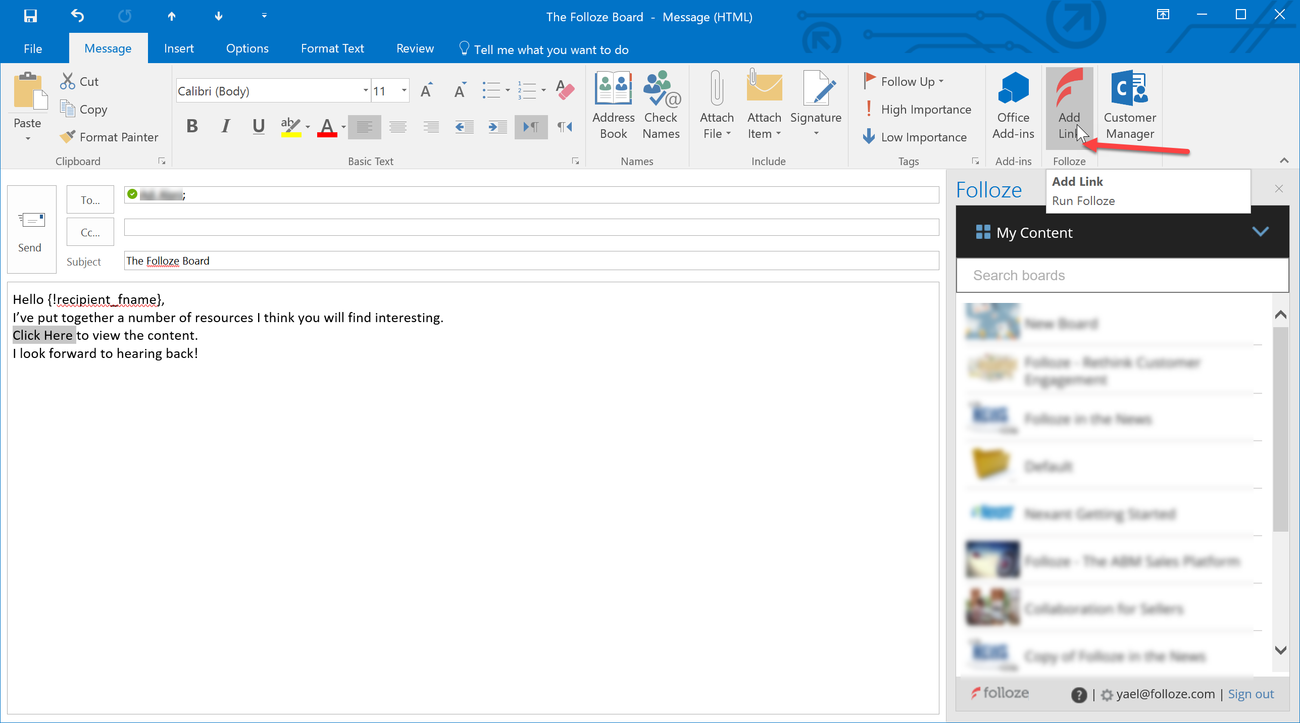Image resolution: width=1300 pixels, height=723 pixels.
Task: Toggle bold formatting
Action: coord(191,127)
